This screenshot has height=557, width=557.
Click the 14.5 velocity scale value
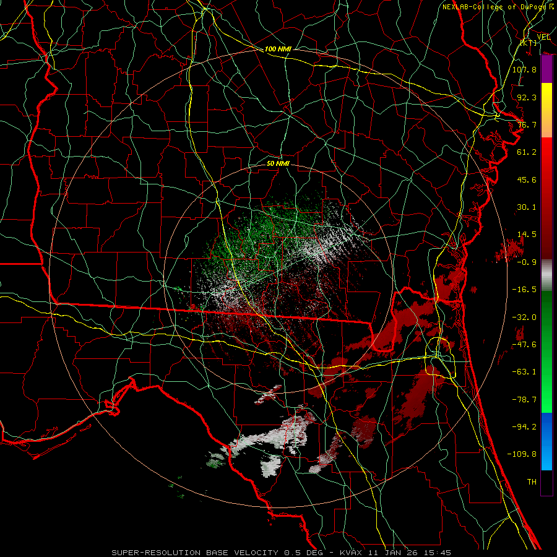pos(527,235)
